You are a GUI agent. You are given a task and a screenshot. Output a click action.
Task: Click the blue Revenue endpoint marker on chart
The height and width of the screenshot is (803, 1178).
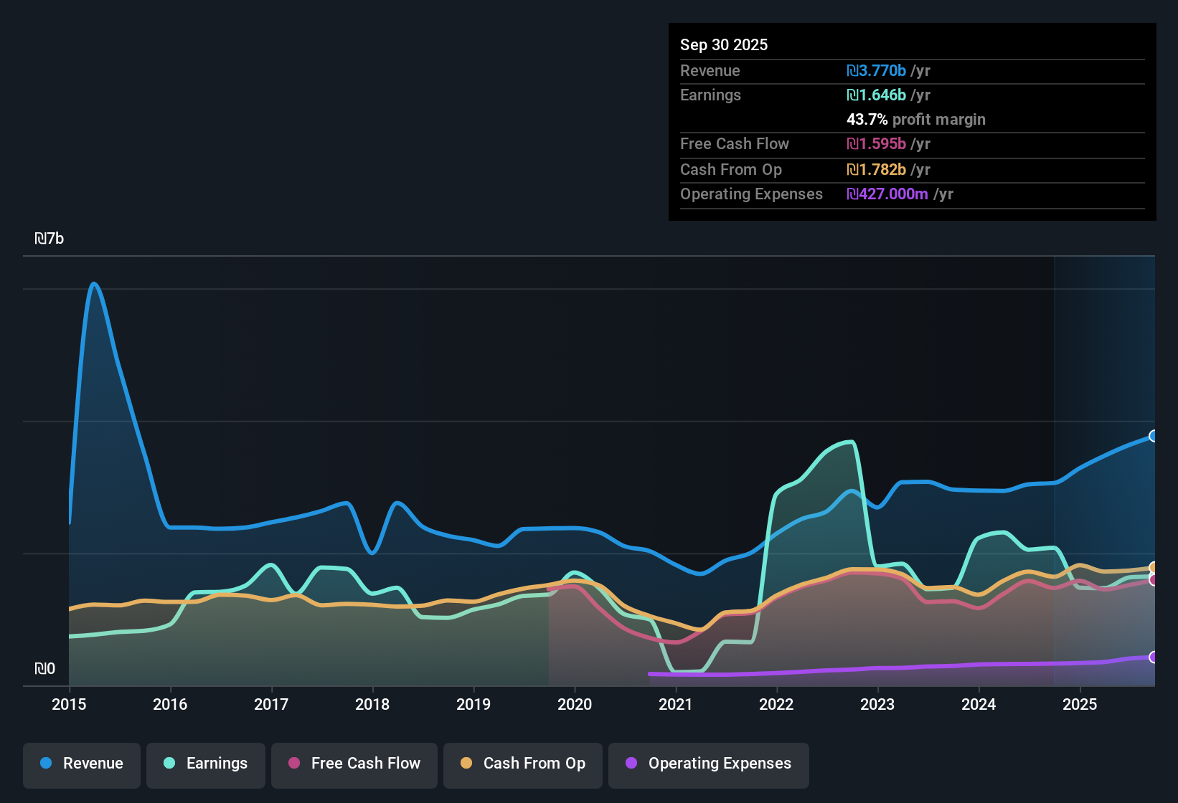[x=1154, y=436]
